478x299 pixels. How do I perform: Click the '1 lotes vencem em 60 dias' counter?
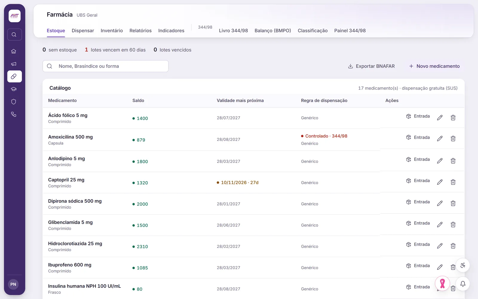(115, 50)
